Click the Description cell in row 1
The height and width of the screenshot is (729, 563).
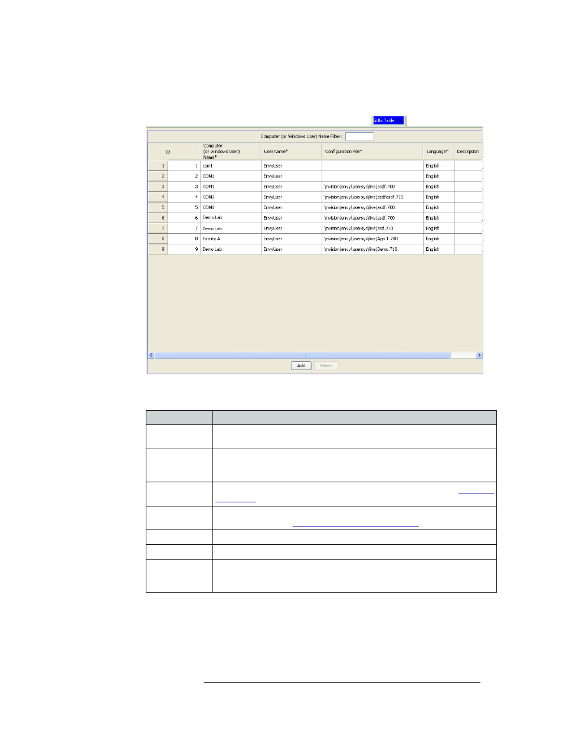(x=468, y=166)
